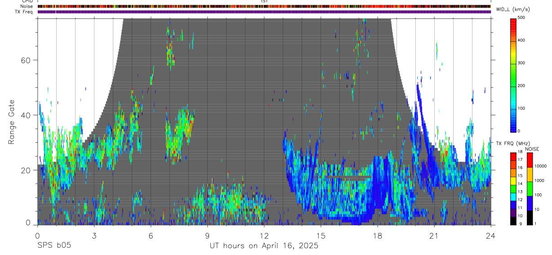Click the '400' tick on the WID colorbar
This screenshot has height=255, width=552.
coord(521,40)
